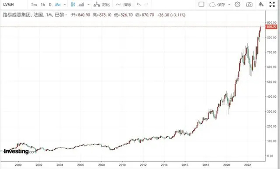Select the candlestick chart style icon

(73, 5)
